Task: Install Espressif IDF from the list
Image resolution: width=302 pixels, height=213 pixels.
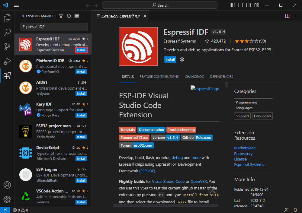Action: click(x=81, y=50)
